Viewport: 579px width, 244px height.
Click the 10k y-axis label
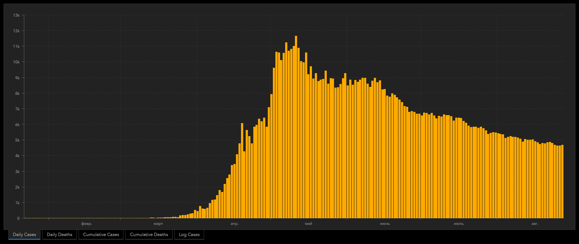[16, 62]
